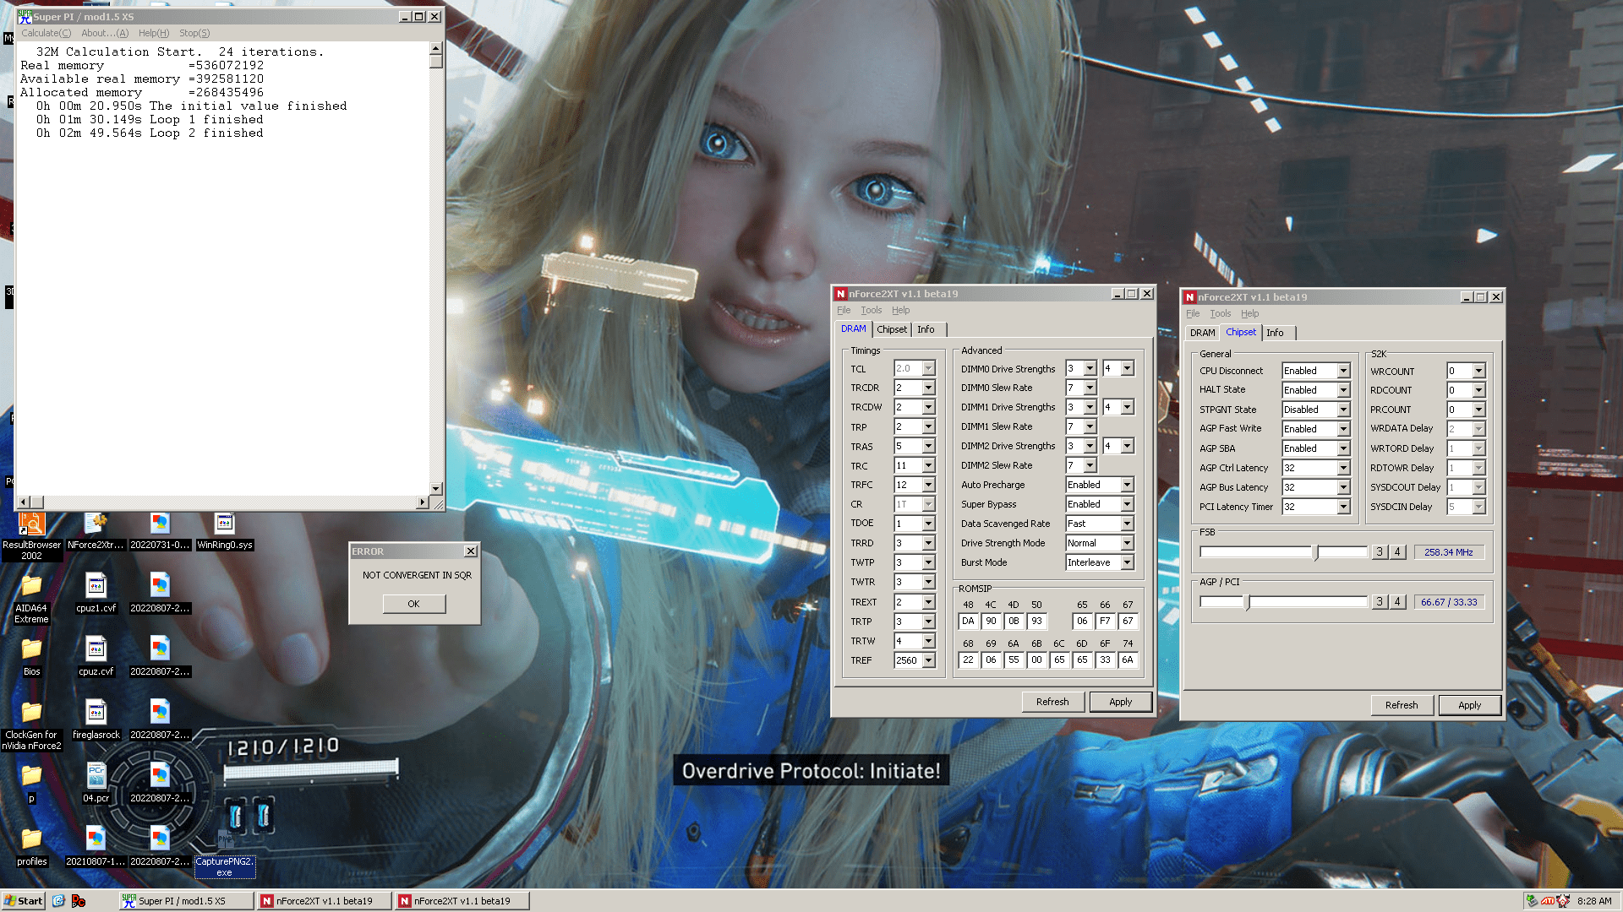Open the WRCOUNT dropdown
The height and width of the screenshot is (912, 1623).
1478,371
